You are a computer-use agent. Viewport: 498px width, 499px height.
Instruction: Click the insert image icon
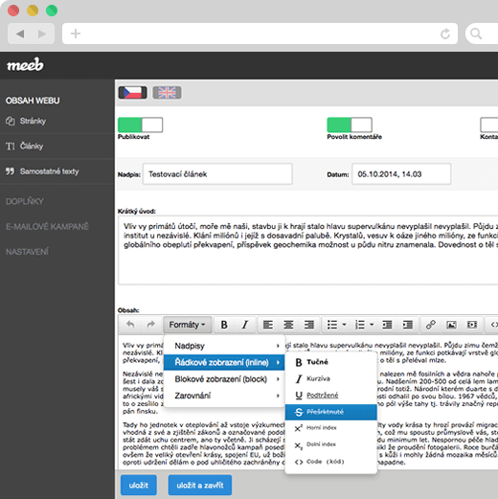pyautogui.click(x=451, y=325)
